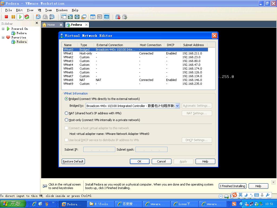The height and width of the screenshot is (208, 277).
Task: Open the Team menu
Action: [48, 10]
